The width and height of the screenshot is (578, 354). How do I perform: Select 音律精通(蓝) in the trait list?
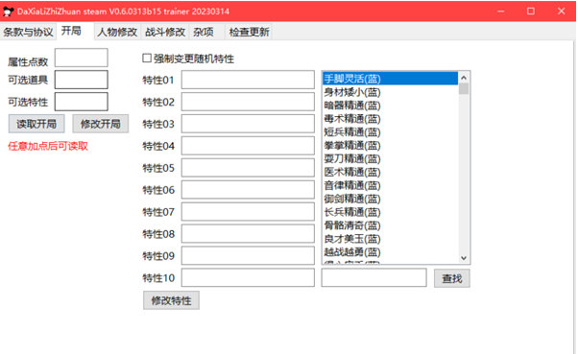(390, 185)
